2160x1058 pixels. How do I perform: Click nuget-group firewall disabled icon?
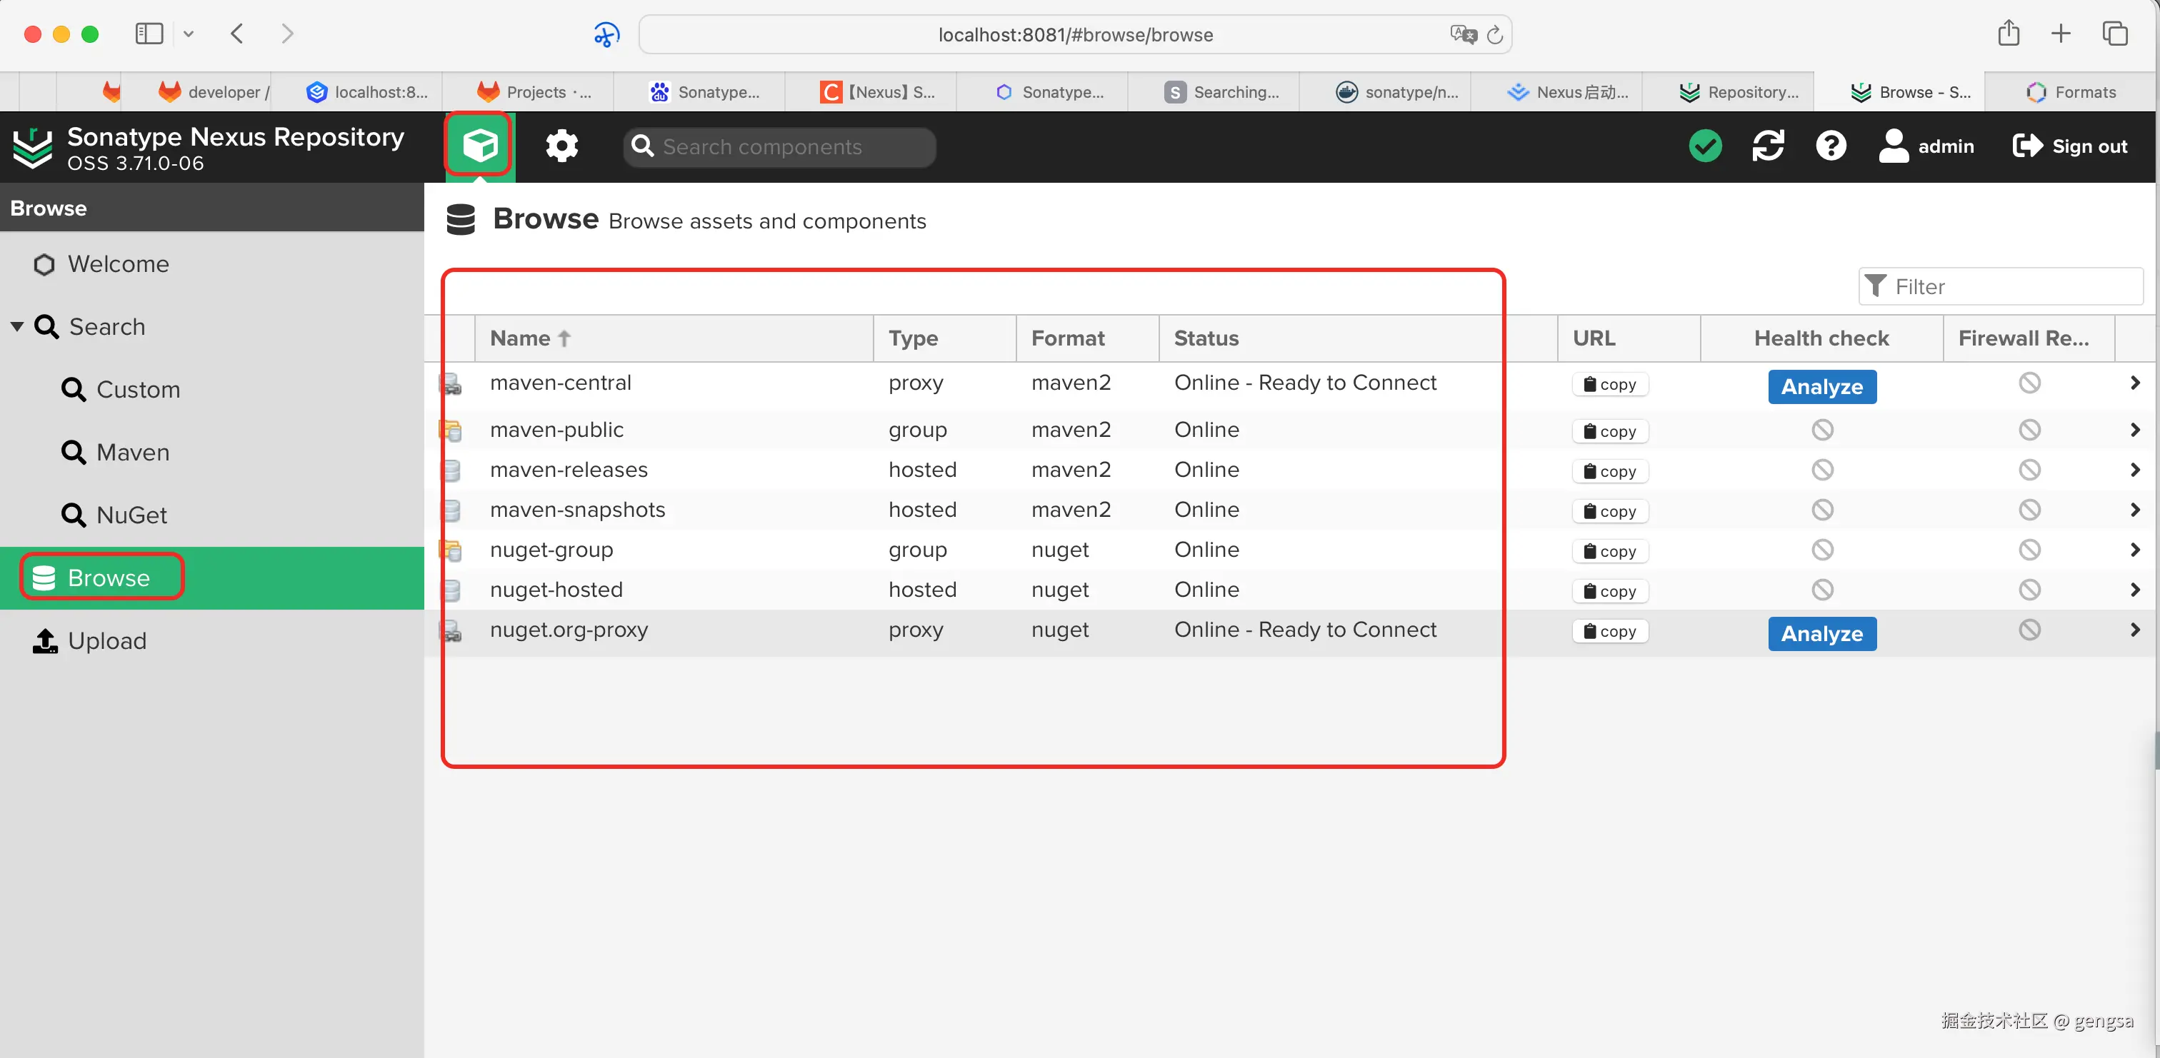pyautogui.click(x=2029, y=549)
